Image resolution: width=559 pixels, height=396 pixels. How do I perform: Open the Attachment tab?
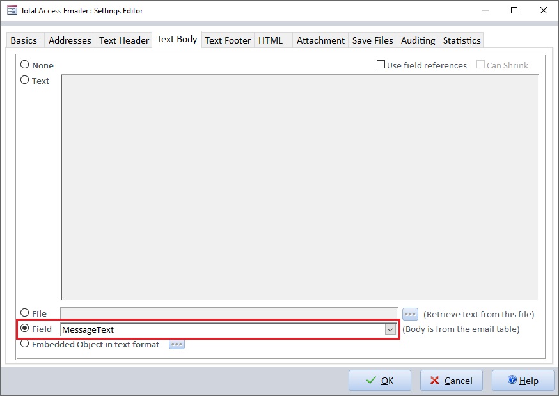pos(320,40)
